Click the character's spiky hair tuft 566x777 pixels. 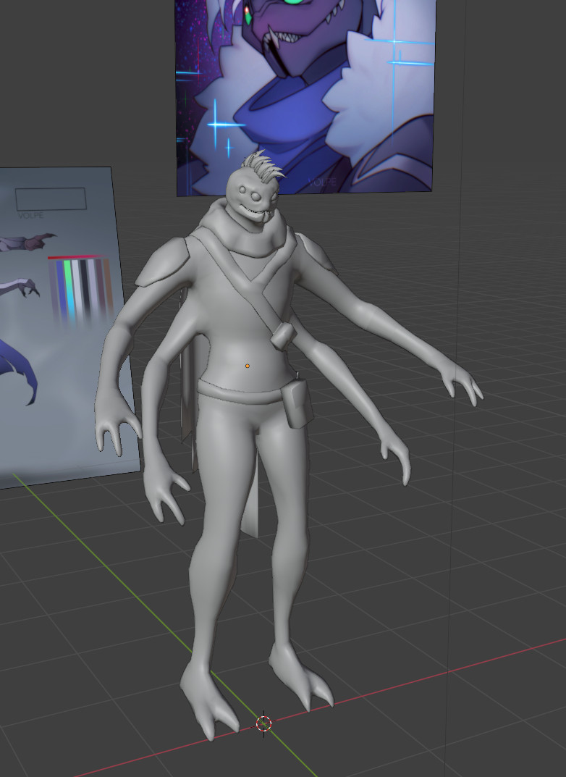coord(263,165)
